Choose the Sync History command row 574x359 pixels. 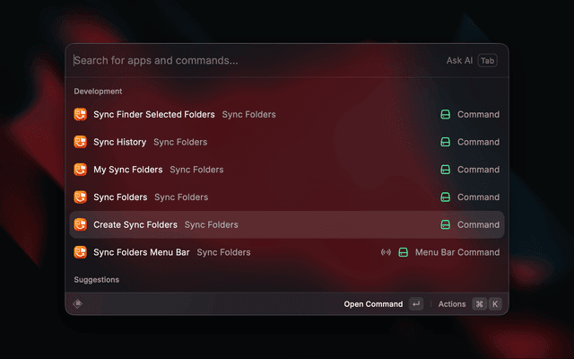(120, 142)
